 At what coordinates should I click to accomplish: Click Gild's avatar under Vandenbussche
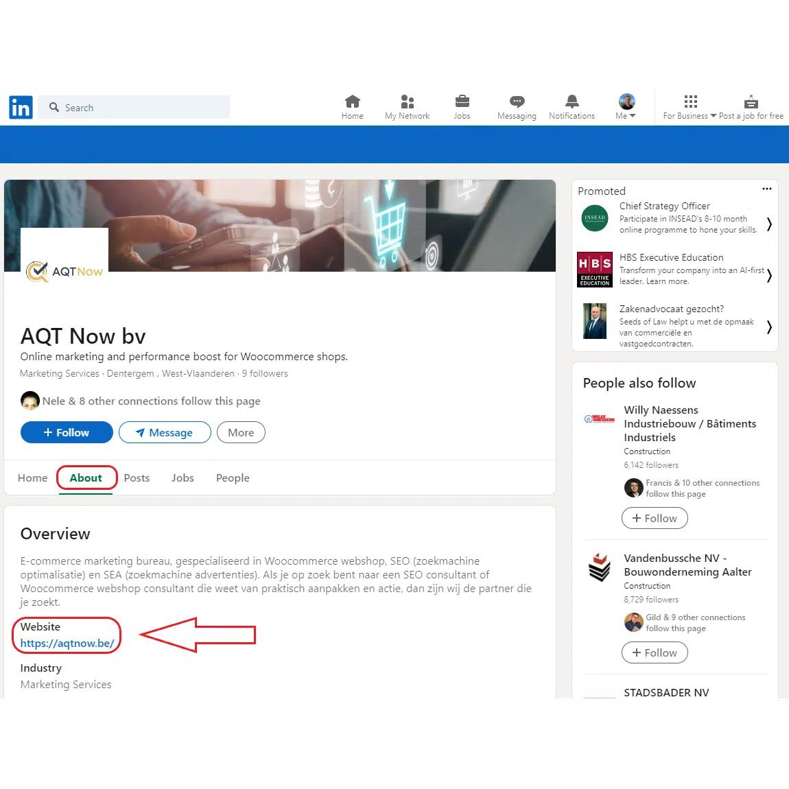coord(633,622)
